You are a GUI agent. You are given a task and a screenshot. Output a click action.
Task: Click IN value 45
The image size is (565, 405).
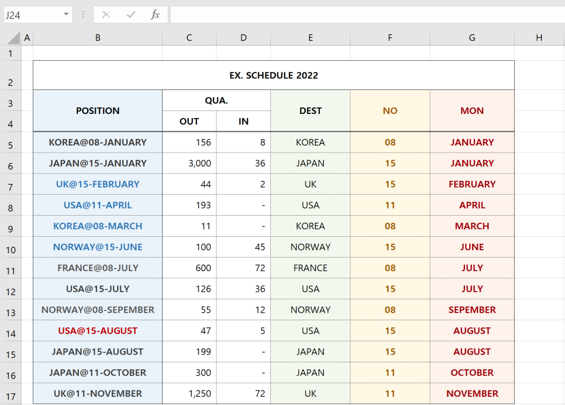tap(243, 247)
